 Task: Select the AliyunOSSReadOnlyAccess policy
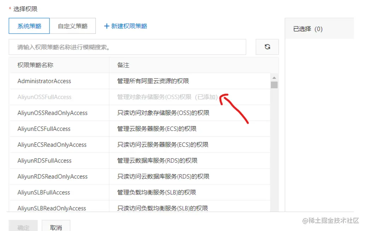pyautogui.click(x=53, y=113)
